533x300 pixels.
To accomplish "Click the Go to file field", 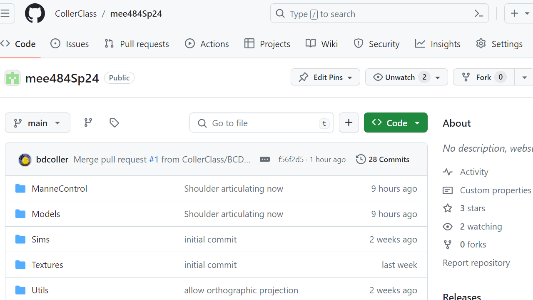I will [262, 123].
